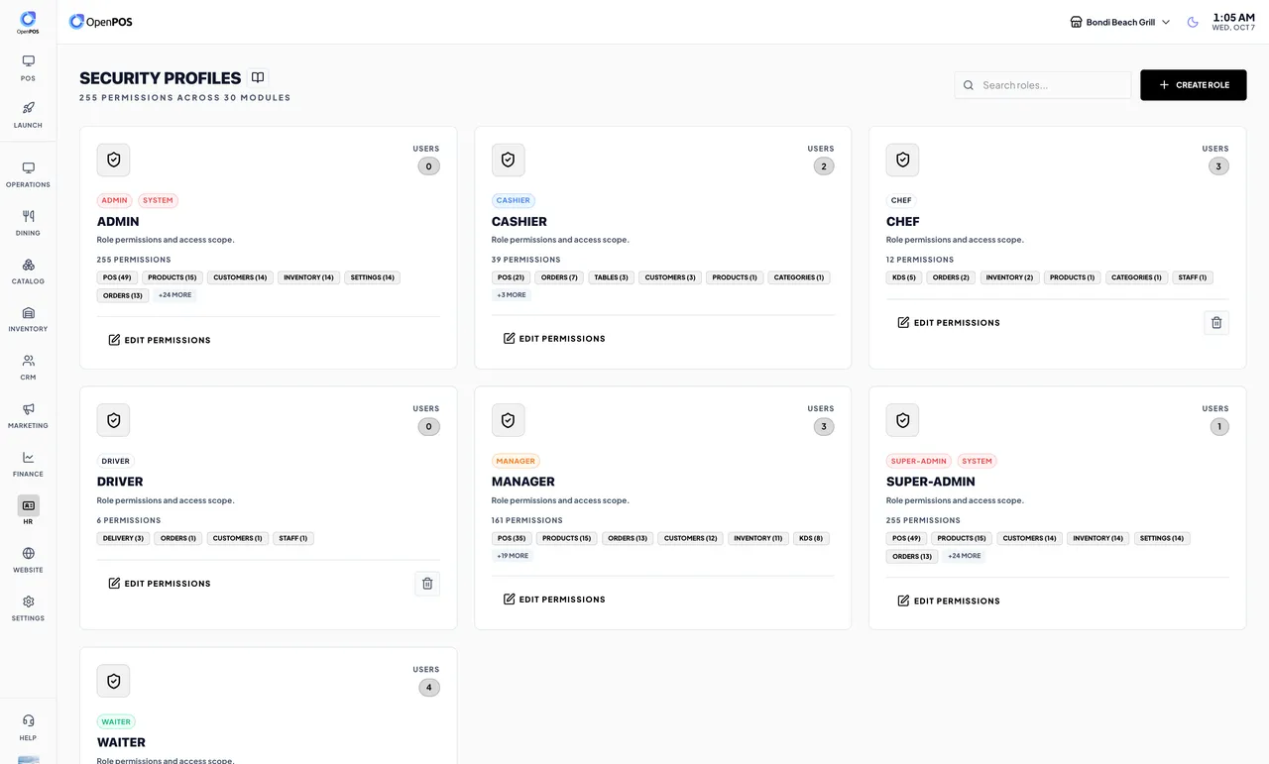Screen dimensions: 1269x764
Task: Click the green WAITER tag
Action: tap(116, 721)
